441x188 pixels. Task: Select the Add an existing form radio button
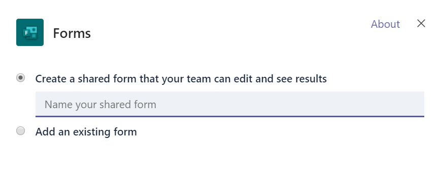[20, 131]
